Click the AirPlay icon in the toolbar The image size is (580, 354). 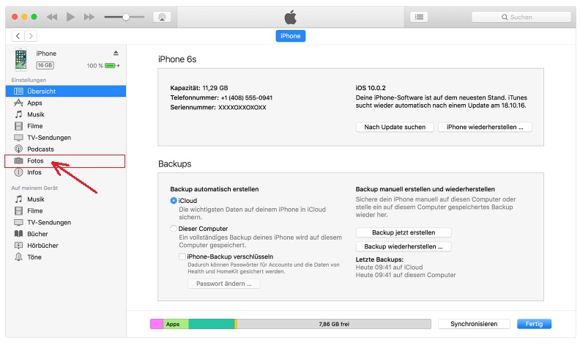click(162, 16)
